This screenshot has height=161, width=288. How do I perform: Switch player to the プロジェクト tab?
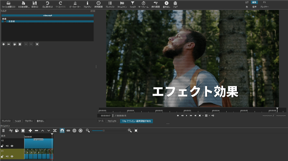click(112, 121)
